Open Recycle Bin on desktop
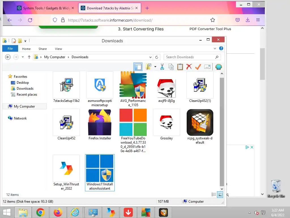Image resolution: width=290 pixels, height=218 pixels. pyautogui.click(x=276, y=189)
